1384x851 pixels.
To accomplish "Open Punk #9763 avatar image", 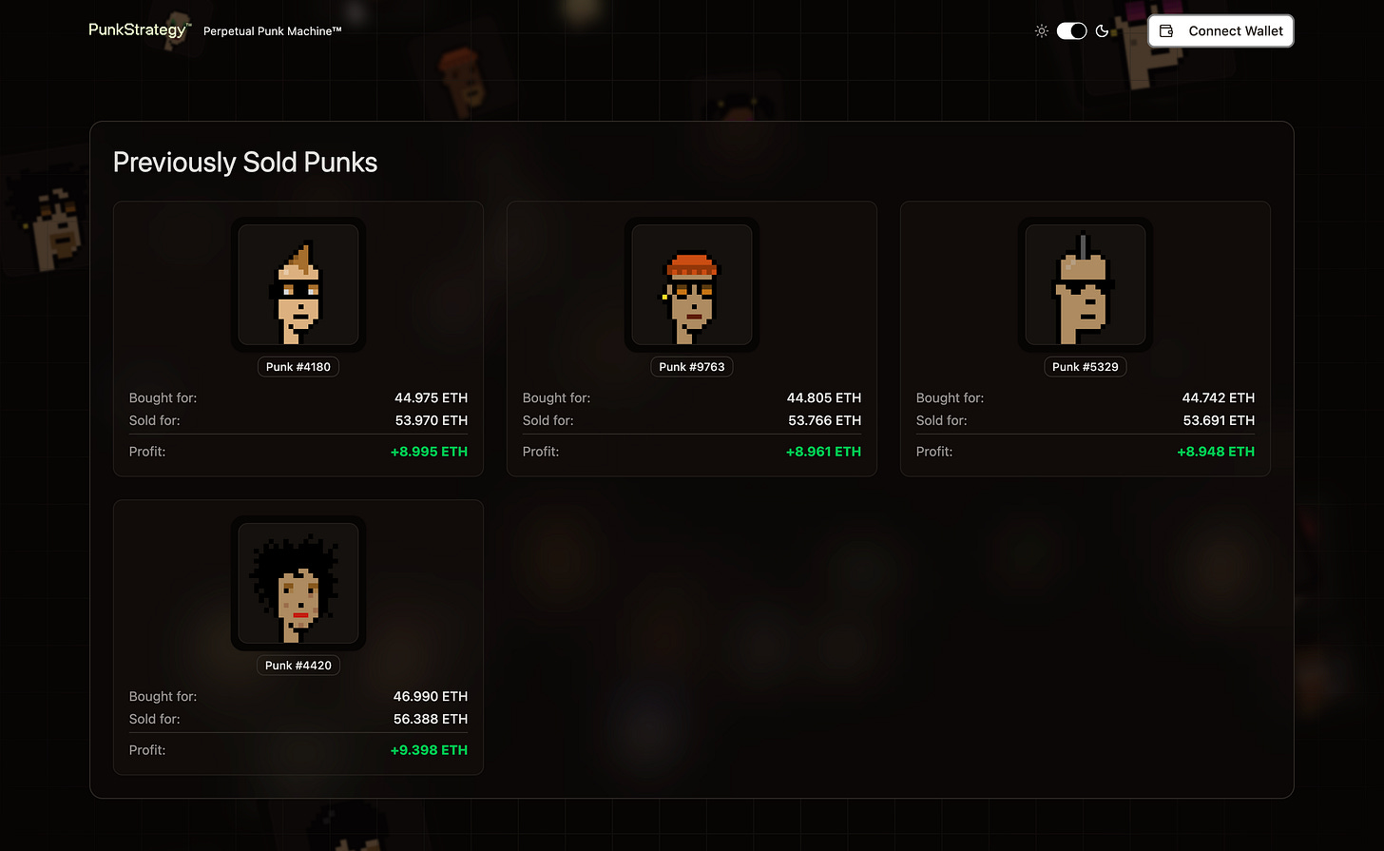I will click(x=692, y=284).
